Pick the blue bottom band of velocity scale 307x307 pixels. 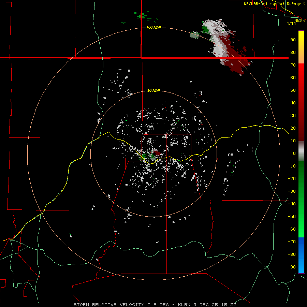(301, 255)
